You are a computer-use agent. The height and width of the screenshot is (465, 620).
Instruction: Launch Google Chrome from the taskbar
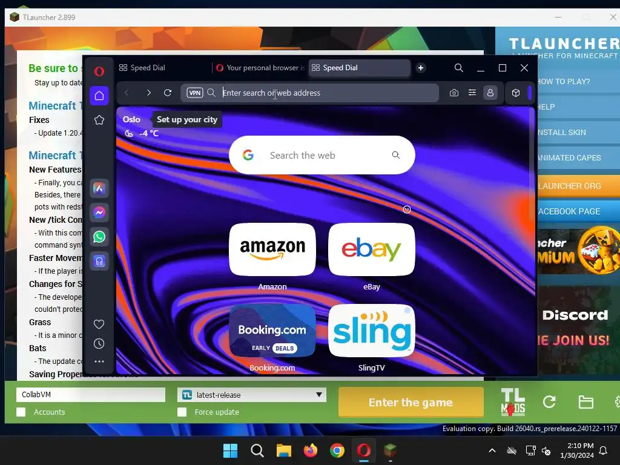click(x=337, y=450)
